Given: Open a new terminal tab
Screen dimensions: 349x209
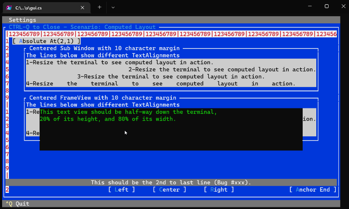Looking at the screenshot, I should pyautogui.click(x=99, y=7).
